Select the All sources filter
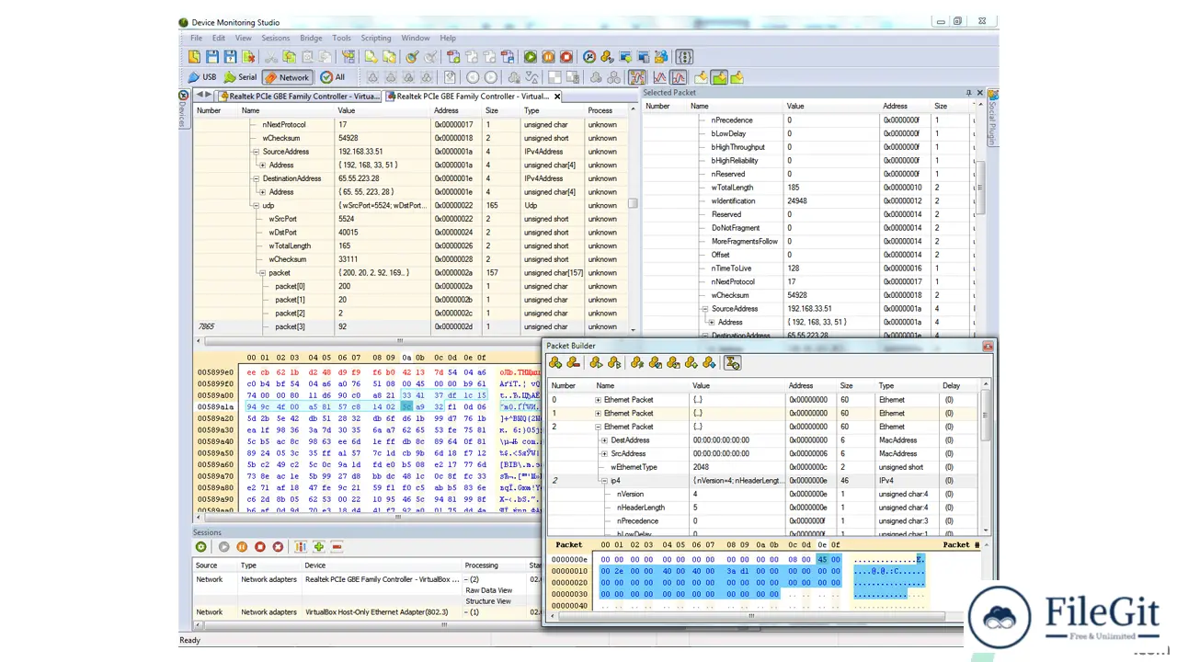 tap(333, 77)
